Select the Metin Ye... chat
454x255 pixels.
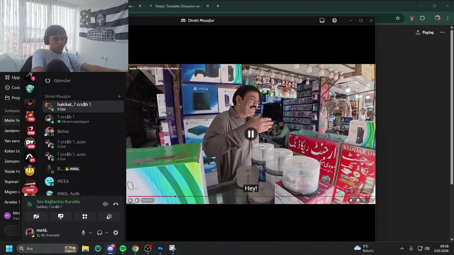click(x=12, y=120)
